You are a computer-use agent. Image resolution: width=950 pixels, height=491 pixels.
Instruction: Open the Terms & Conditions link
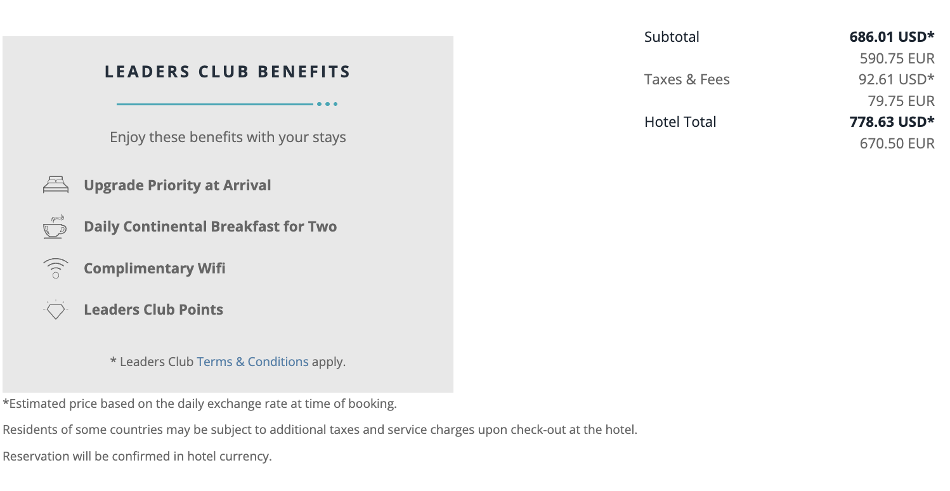(x=252, y=362)
